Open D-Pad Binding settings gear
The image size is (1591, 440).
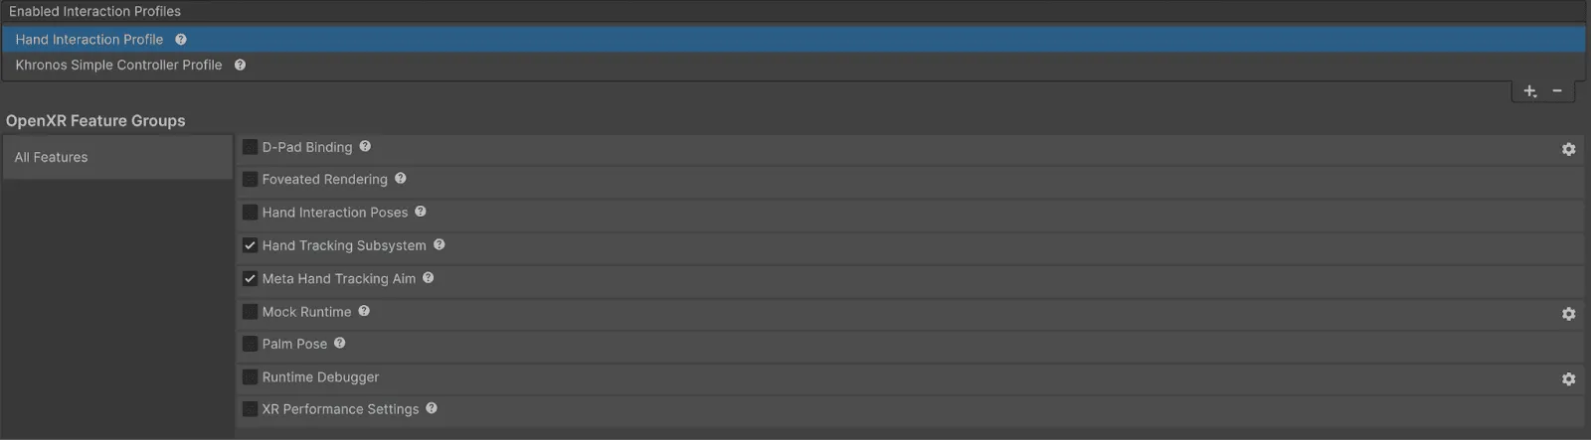(x=1568, y=149)
